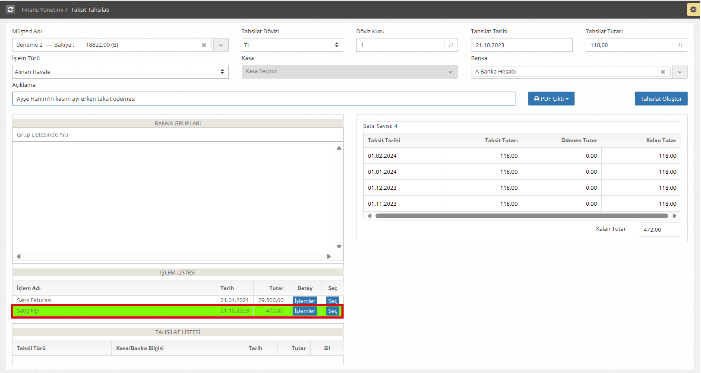Viewport: 701px width, 373px height.
Task: Expand the Banka dropdown arrow
Action: point(680,72)
